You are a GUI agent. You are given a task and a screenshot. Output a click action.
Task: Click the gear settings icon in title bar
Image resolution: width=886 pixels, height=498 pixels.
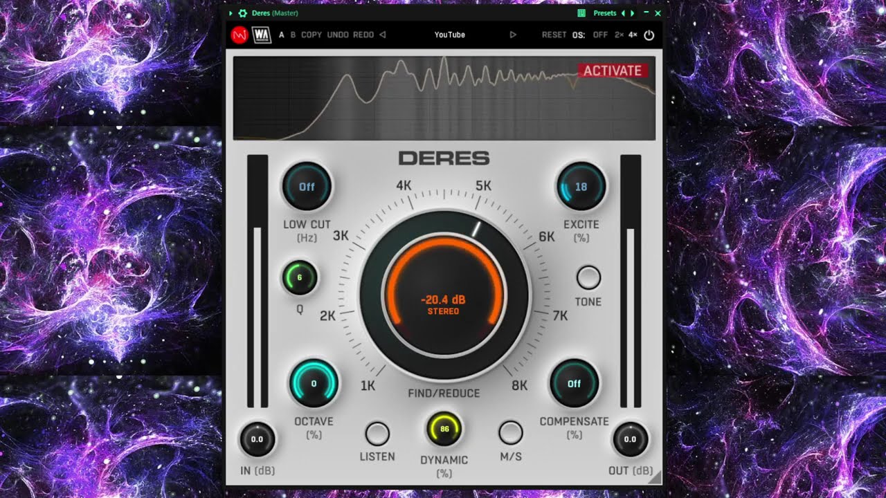click(242, 13)
